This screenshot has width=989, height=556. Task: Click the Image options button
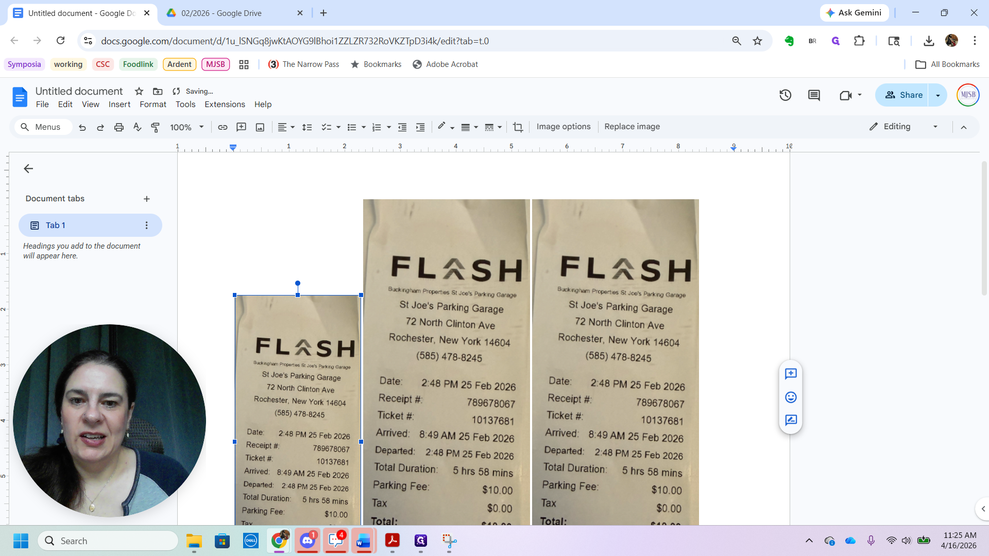564,127
